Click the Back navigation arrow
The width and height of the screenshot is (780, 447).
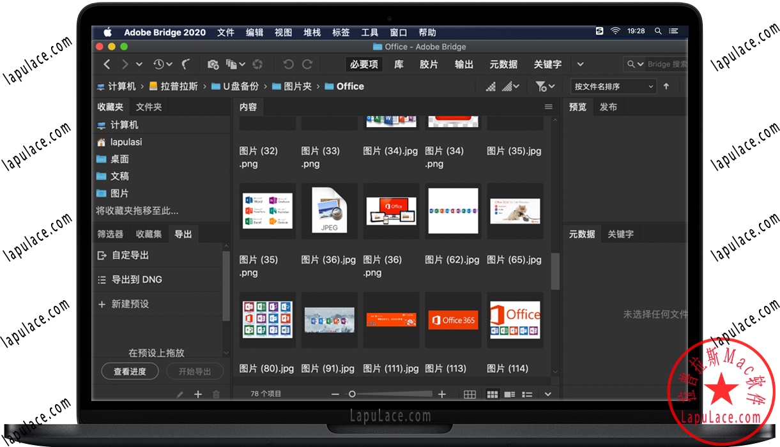point(107,64)
